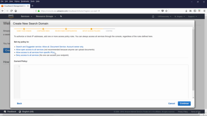Open a new browser tab

tap(32, 6)
